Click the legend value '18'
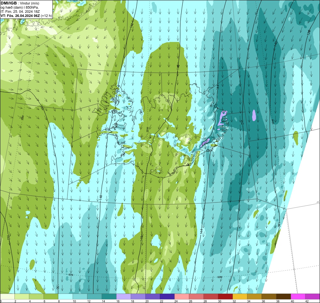Screen dimensions: 320x303 point(132,301)
